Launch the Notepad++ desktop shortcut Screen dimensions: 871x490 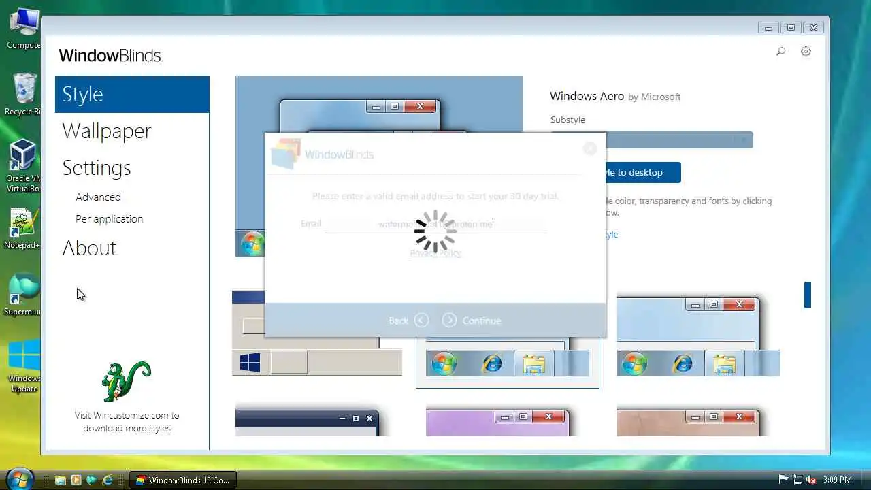tap(24, 229)
